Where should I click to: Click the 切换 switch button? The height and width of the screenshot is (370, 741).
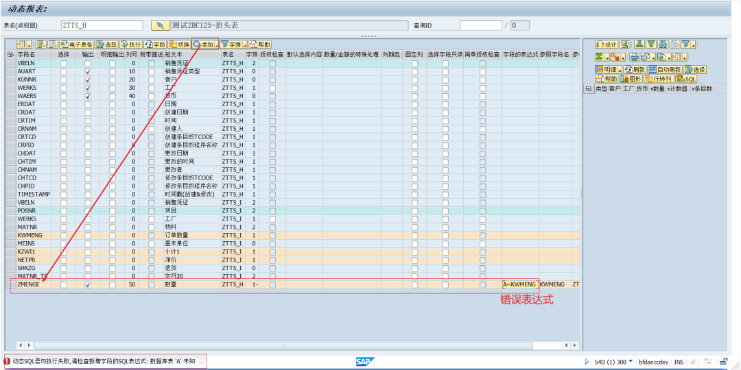[179, 45]
